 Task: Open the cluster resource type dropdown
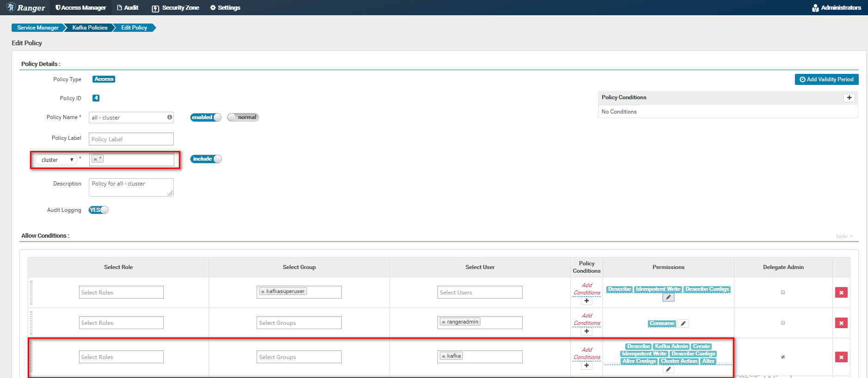(56, 160)
